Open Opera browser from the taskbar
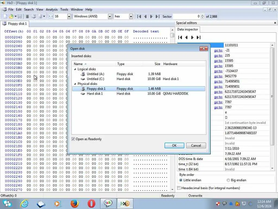The height and width of the screenshot is (209, 278). coord(91,204)
